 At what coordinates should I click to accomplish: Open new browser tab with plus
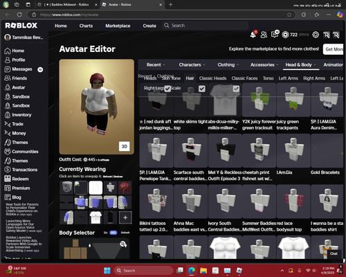[170, 5]
